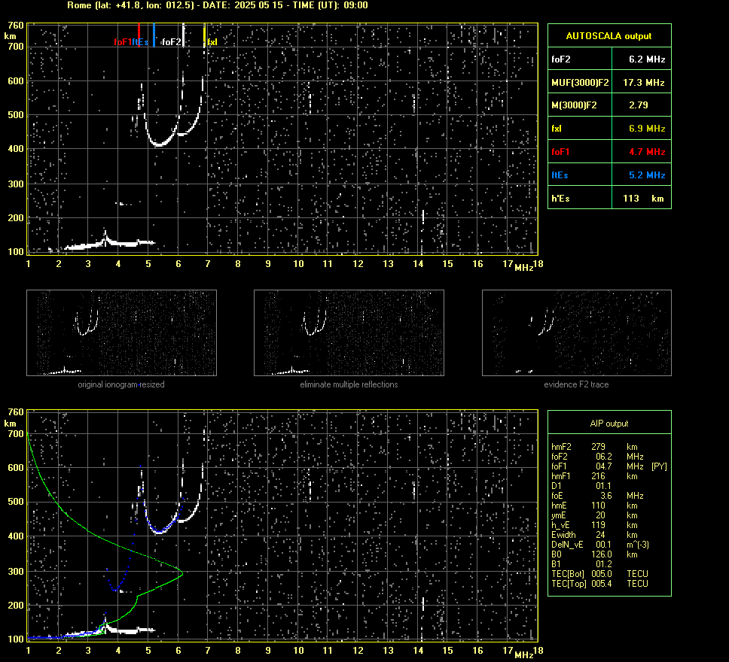Click the 300 km label on bottom ionogram axis
The image size is (729, 662).
click(x=15, y=572)
